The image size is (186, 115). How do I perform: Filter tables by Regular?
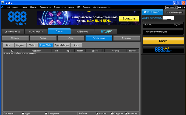point(20,45)
